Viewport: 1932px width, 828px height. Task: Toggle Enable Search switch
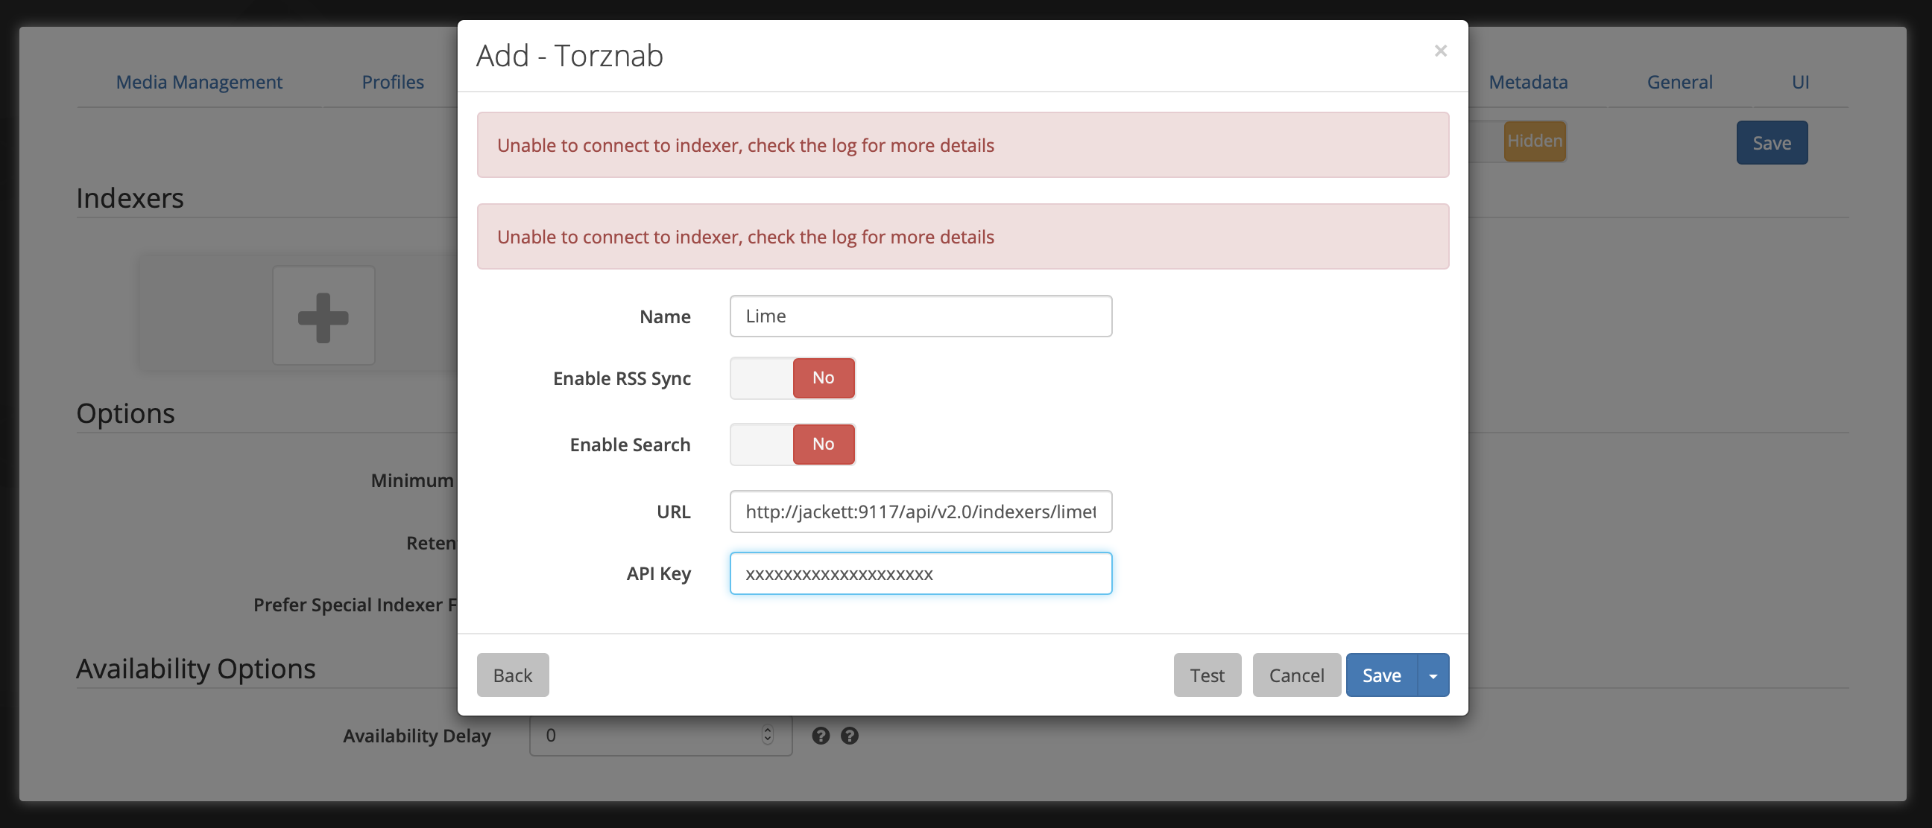(x=792, y=445)
